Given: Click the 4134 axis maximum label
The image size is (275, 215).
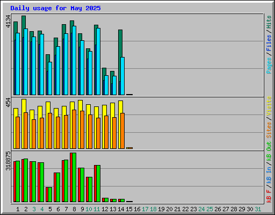Looking at the screenshot, I should pos(8,21).
